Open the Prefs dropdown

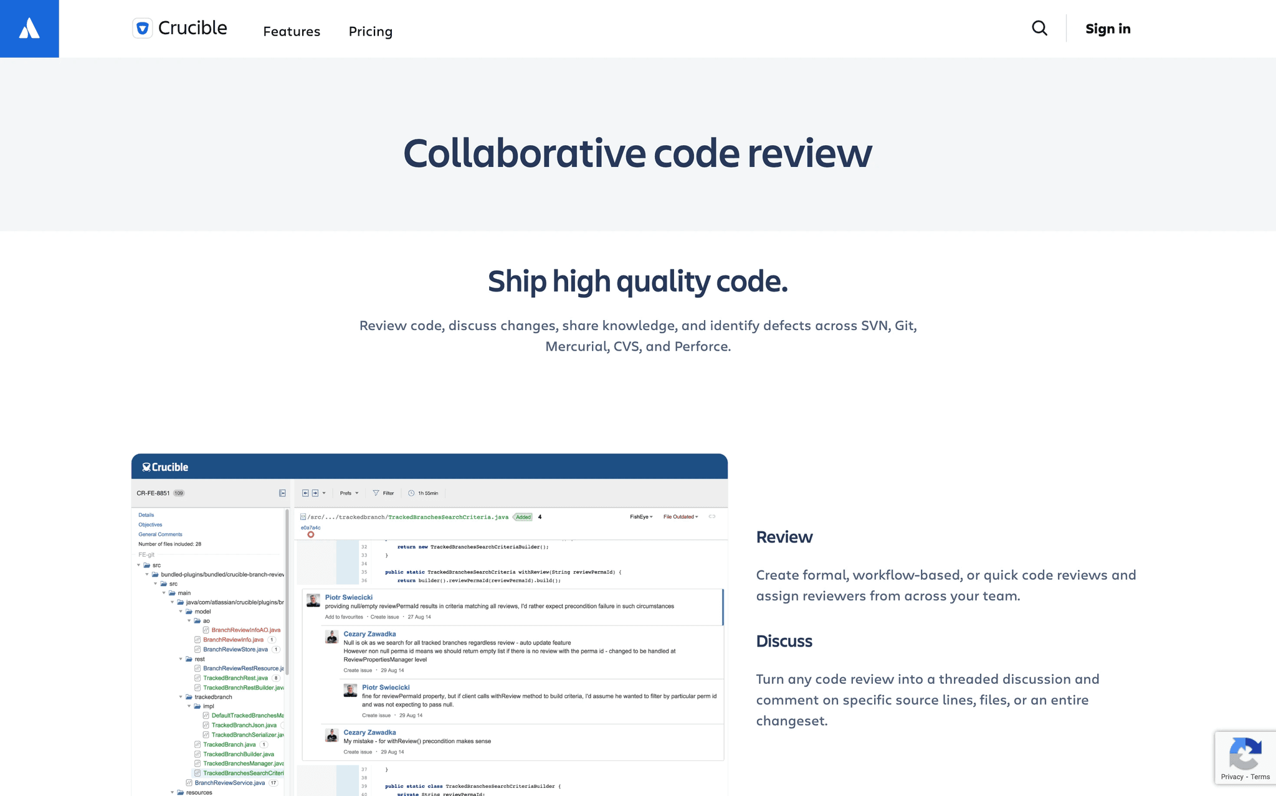pos(347,493)
